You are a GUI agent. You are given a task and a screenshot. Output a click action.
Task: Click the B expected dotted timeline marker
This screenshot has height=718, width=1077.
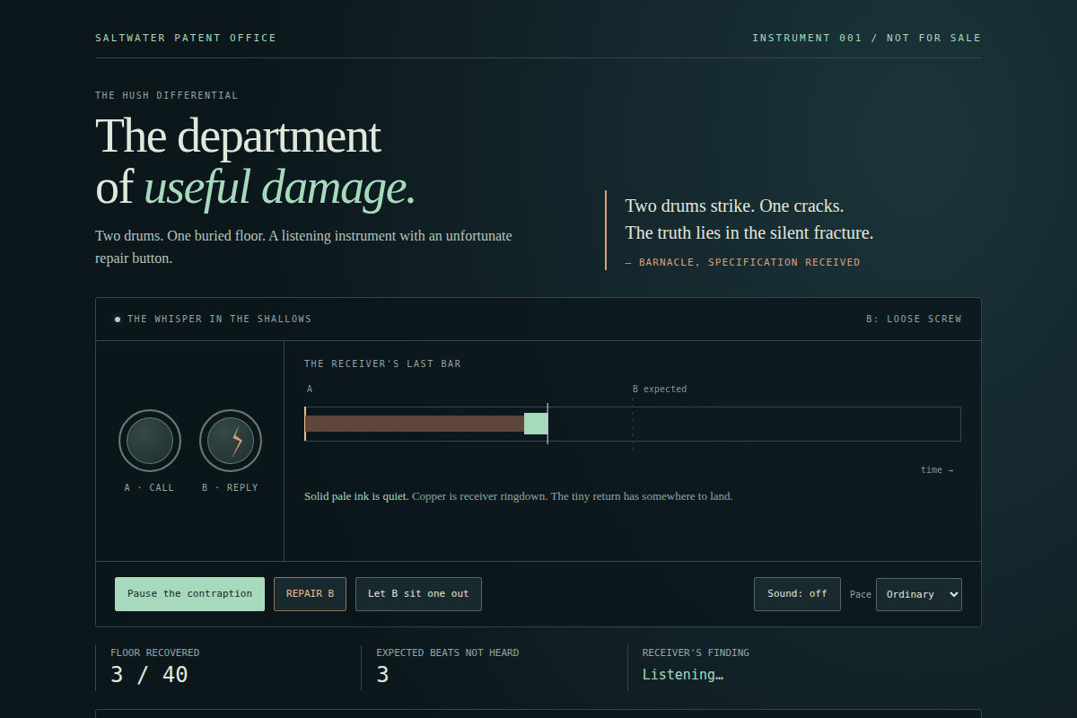point(633,424)
